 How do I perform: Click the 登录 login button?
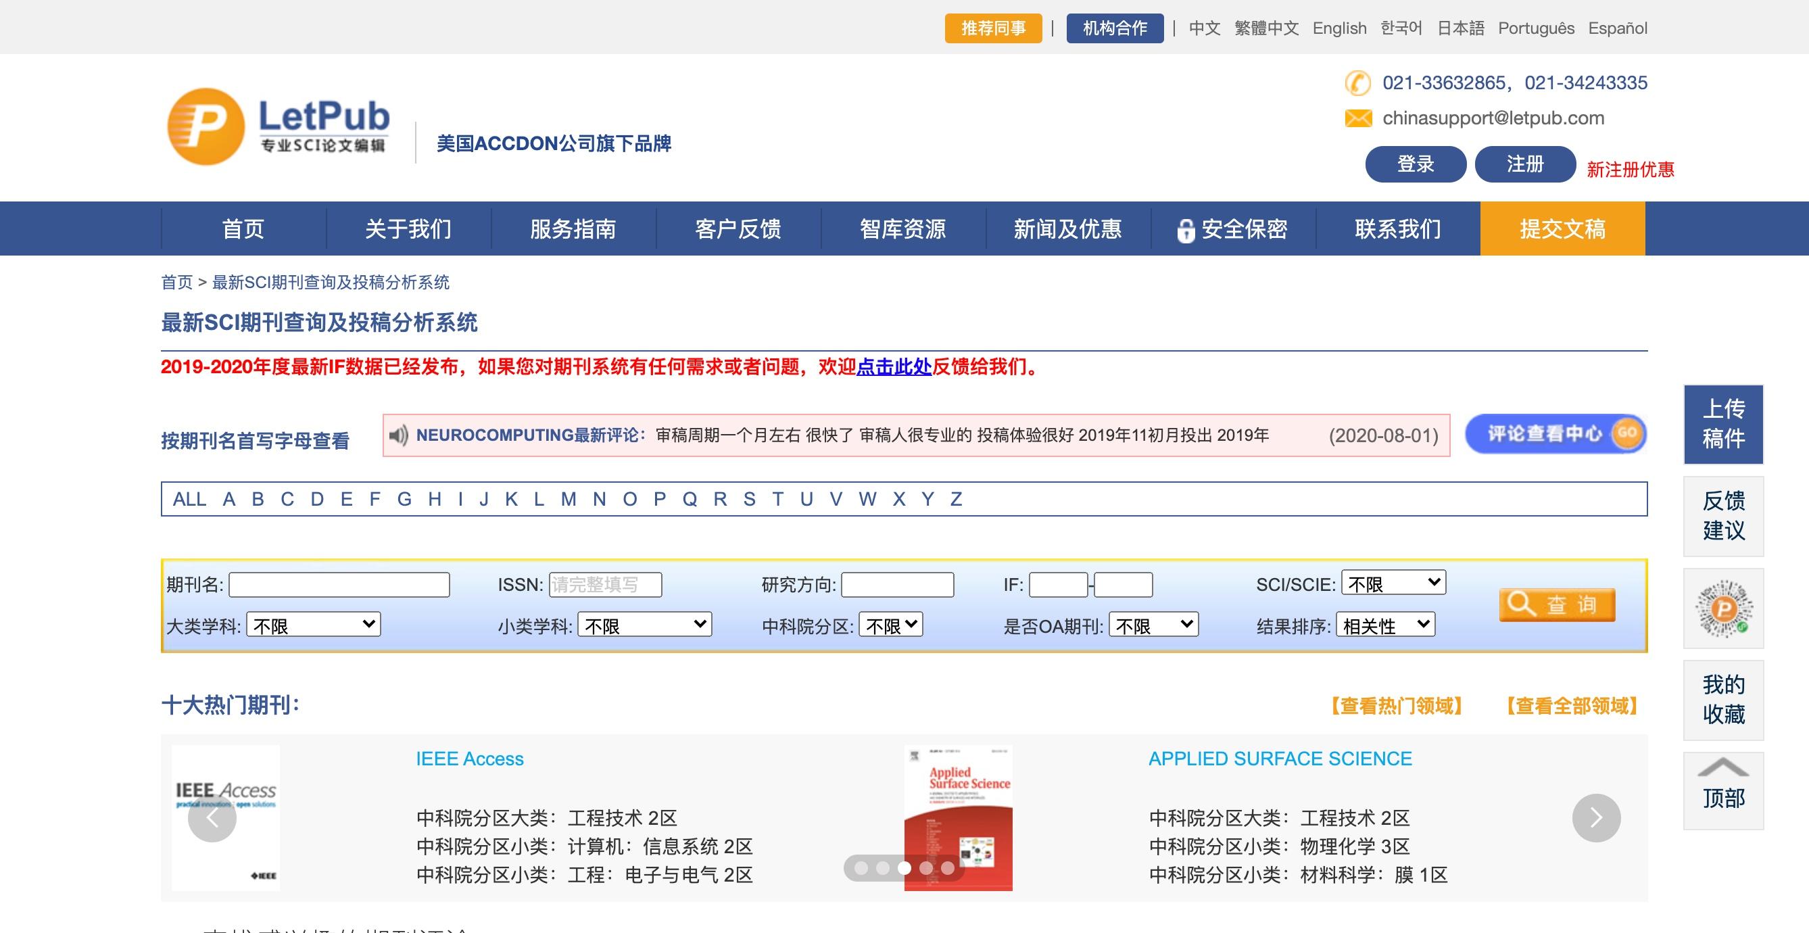click(x=1415, y=164)
